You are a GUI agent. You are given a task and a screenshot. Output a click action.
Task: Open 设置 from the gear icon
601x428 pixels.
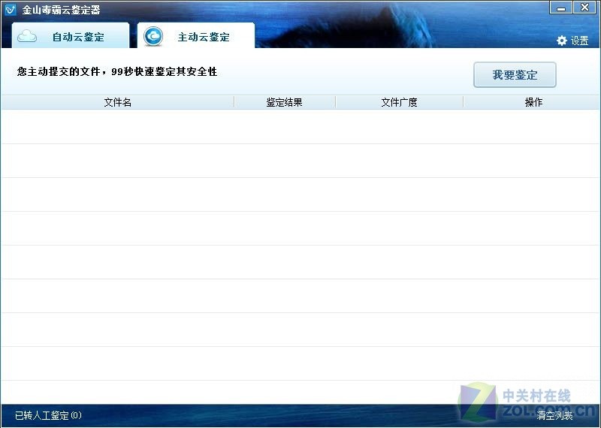click(x=572, y=41)
